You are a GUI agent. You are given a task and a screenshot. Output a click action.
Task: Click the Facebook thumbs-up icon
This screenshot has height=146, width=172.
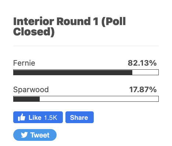click(22, 117)
